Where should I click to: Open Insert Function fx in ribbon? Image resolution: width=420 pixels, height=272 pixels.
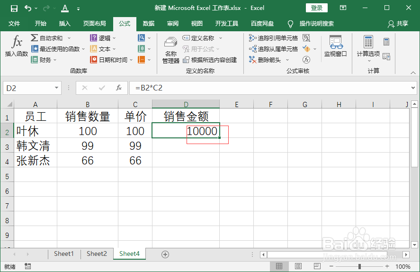click(17, 46)
